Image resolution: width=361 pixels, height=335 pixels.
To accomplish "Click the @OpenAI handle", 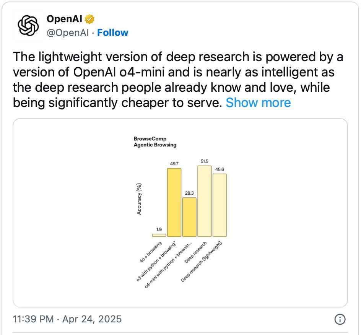I will tap(67, 33).
